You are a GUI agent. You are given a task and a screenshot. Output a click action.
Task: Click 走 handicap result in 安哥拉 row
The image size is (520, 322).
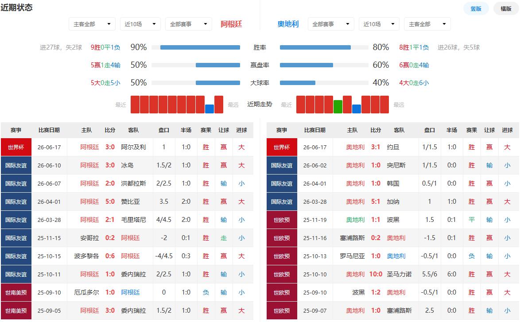[x=224, y=238]
